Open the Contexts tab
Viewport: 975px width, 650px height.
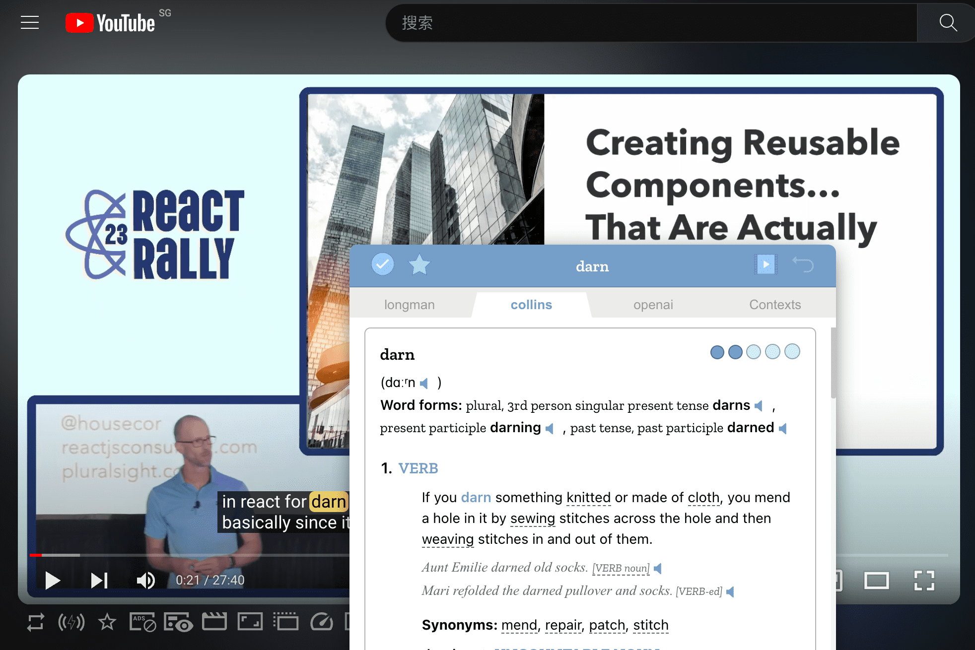pos(774,305)
